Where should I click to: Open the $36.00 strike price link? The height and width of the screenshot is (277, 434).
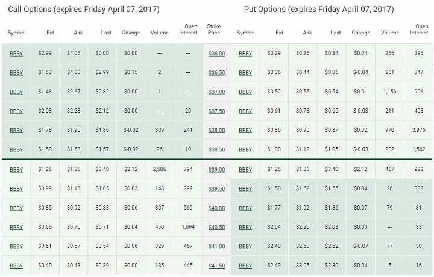pyautogui.click(x=216, y=54)
